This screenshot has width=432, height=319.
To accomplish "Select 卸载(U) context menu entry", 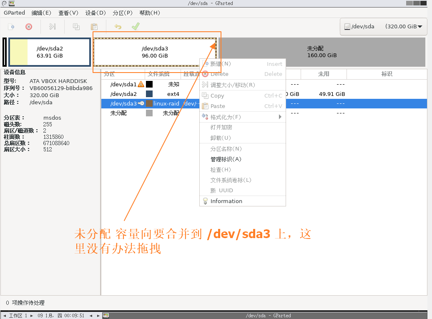I will pos(242,138).
